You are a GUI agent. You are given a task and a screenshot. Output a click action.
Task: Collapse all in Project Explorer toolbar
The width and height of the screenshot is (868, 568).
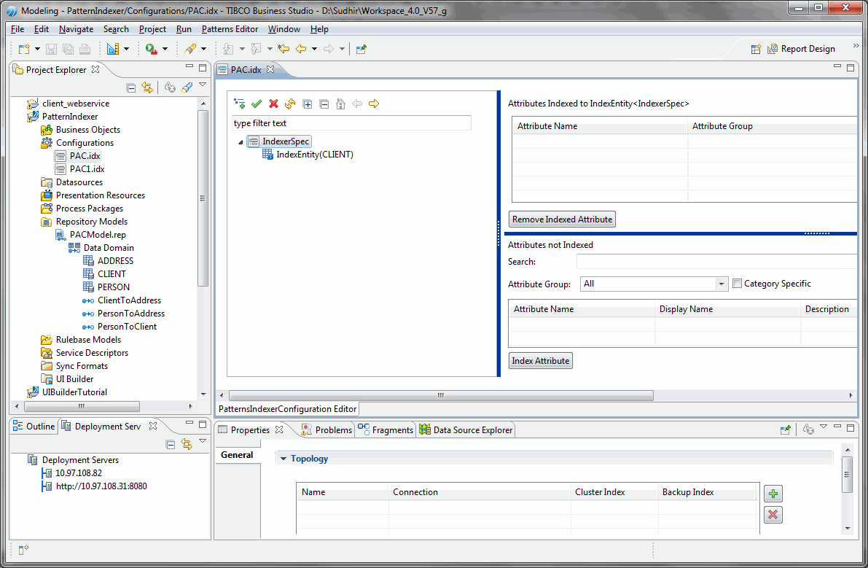coord(131,87)
